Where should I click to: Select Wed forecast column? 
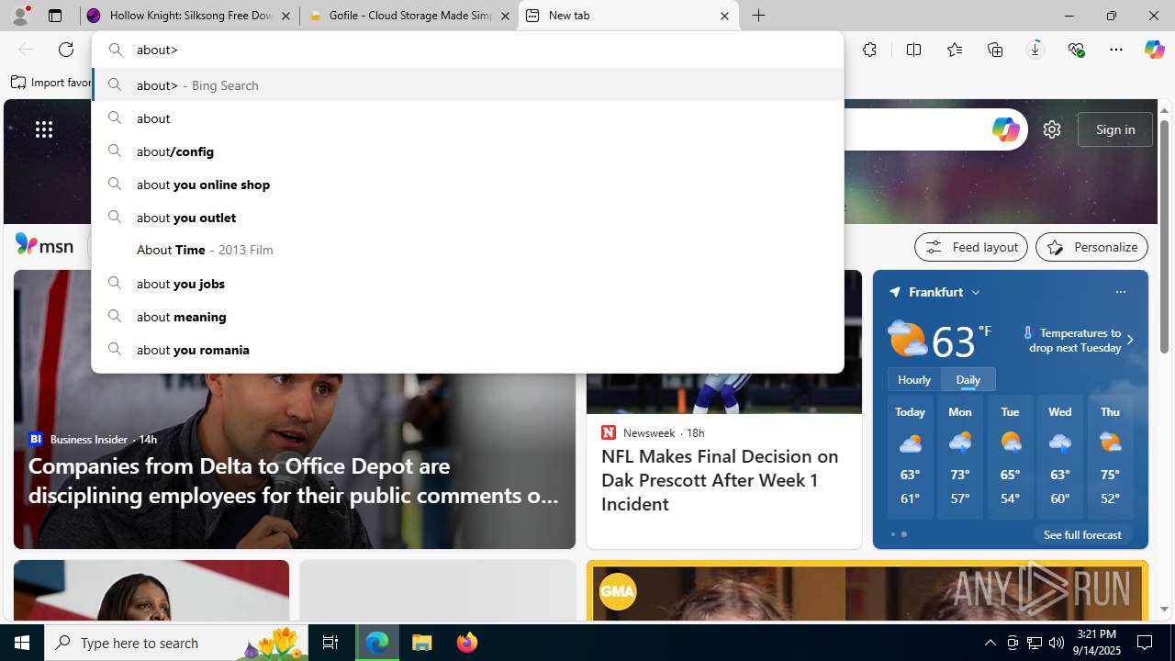click(x=1060, y=456)
